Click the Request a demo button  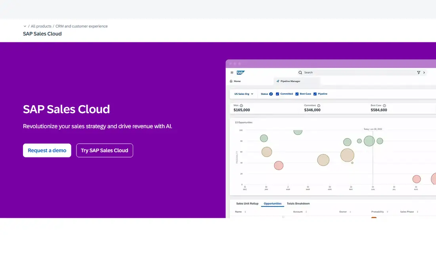point(47,150)
